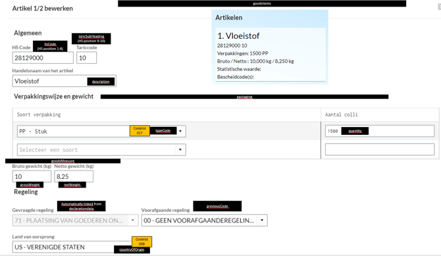Click the empty Aantal colli field in second row
This screenshot has width=441, height=256.
[380, 149]
